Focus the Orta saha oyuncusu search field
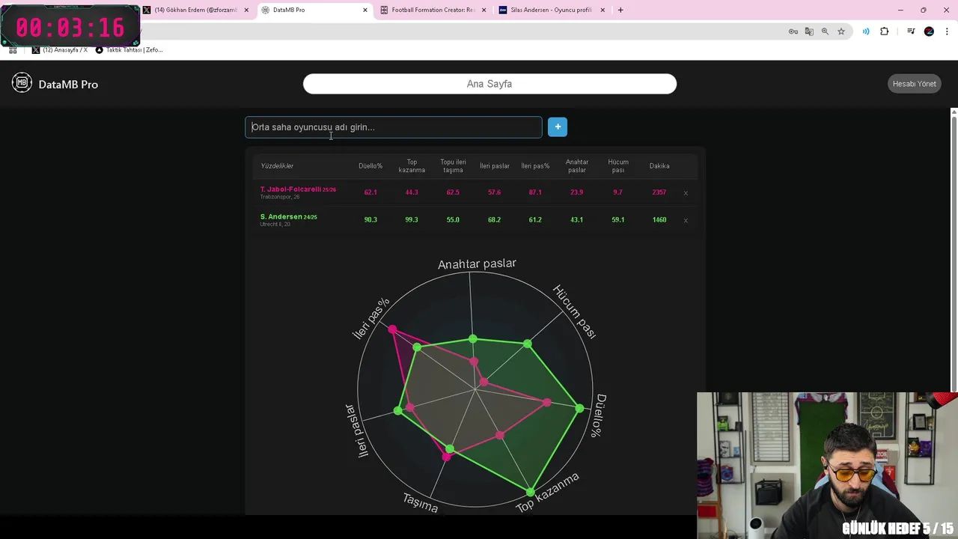This screenshot has height=539, width=958. tap(394, 127)
